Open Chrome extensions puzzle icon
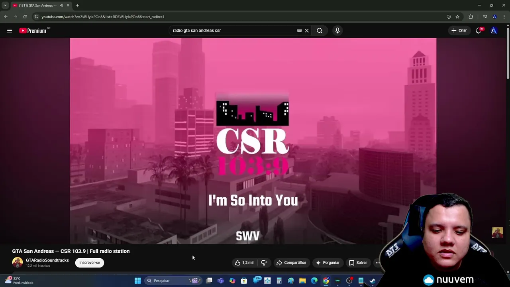 pyautogui.click(x=471, y=17)
